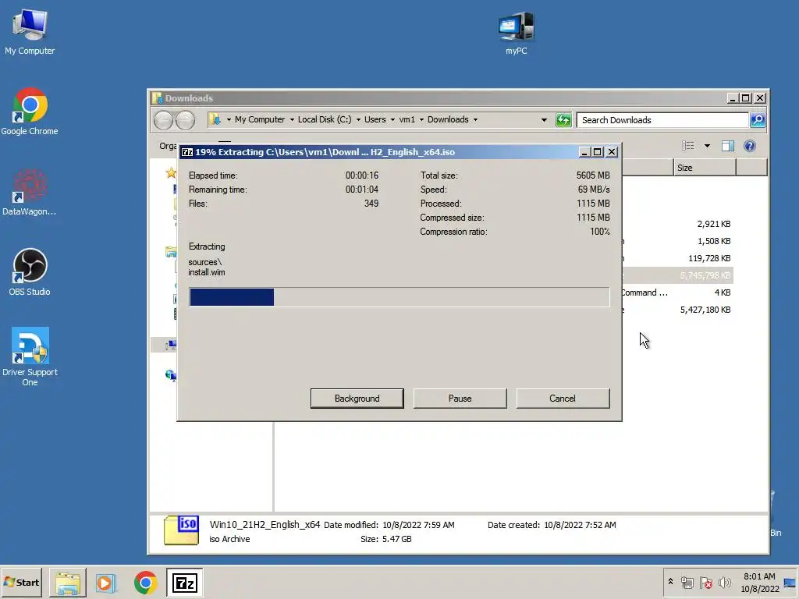
Task: Click the Start button
Action: tap(21, 582)
